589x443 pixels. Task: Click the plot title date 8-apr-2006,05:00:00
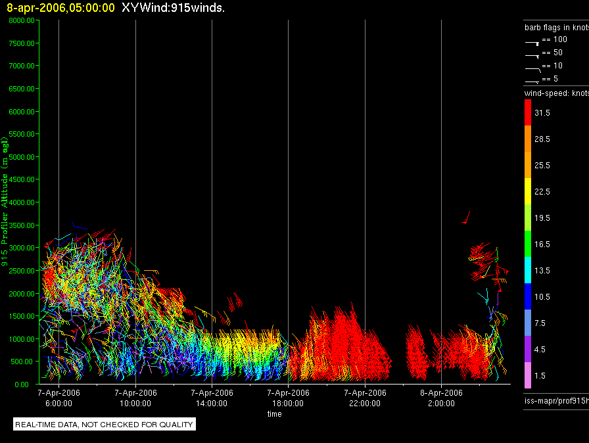61,7
